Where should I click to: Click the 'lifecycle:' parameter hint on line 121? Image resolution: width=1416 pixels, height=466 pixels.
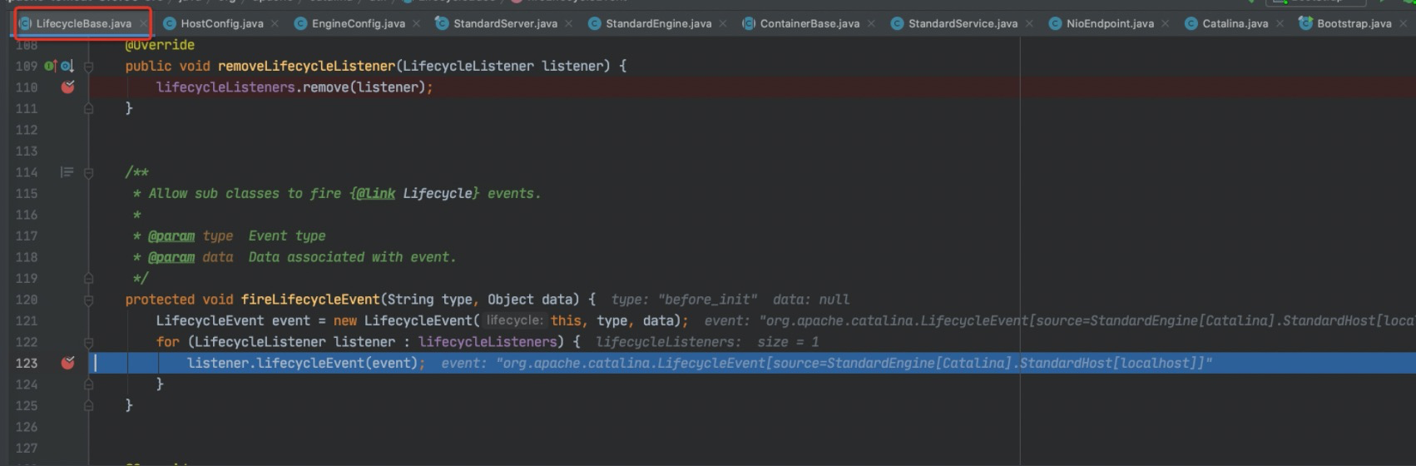(514, 320)
